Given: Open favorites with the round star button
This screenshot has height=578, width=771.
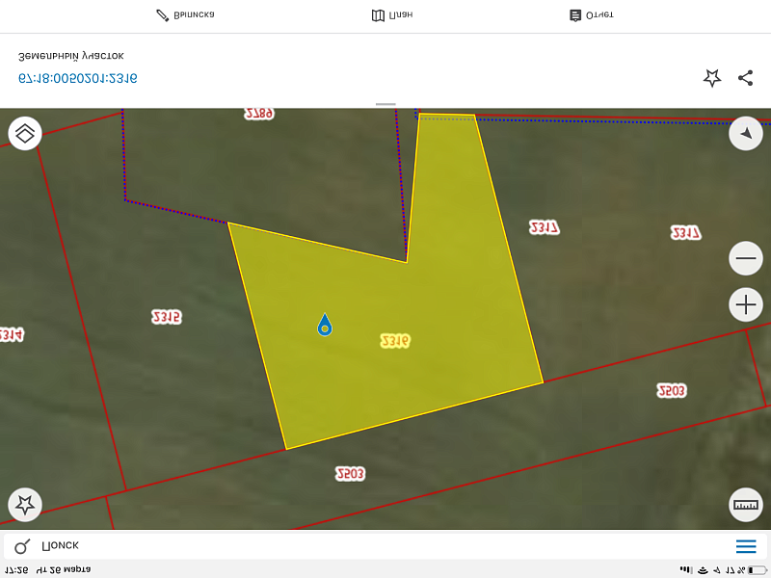Looking at the screenshot, I should pyautogui.click(x=25, y=504).
